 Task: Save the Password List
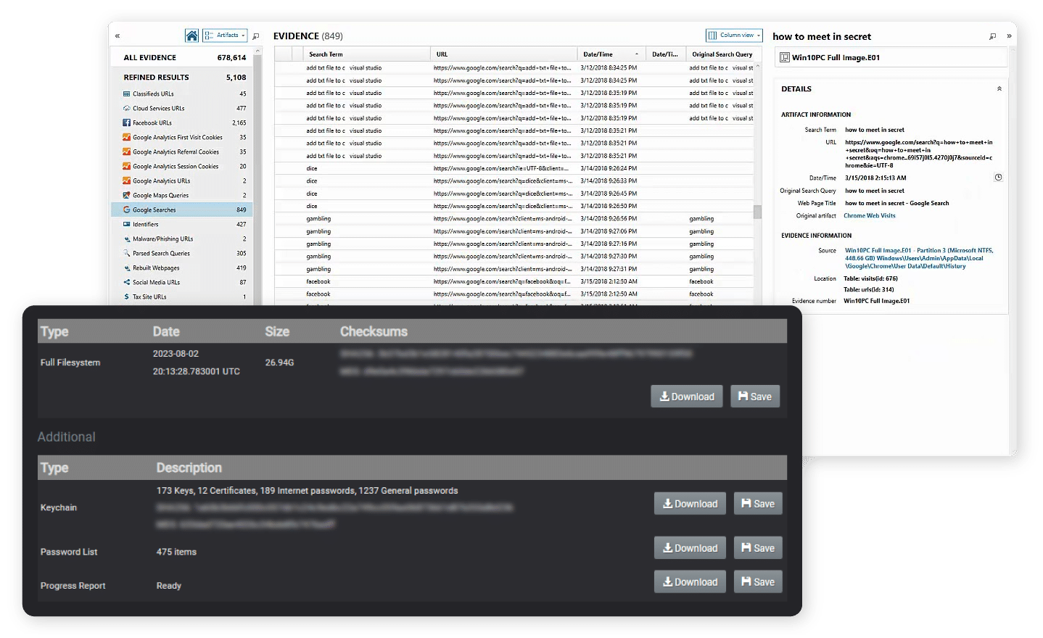(758, 548)
